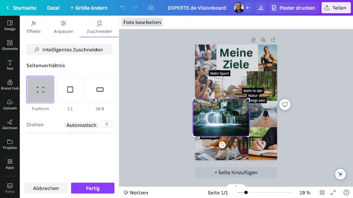Open the Canva assistant sparkle button
353x198 pixels.
(x=340, y=174)
